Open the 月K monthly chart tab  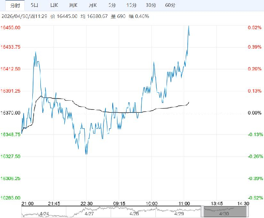93,5
